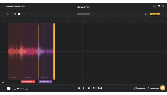The width and height of the screenshot is (167, 95).
Task: Open the mixer sliders icon in toolbar
Action: [8, 14]
